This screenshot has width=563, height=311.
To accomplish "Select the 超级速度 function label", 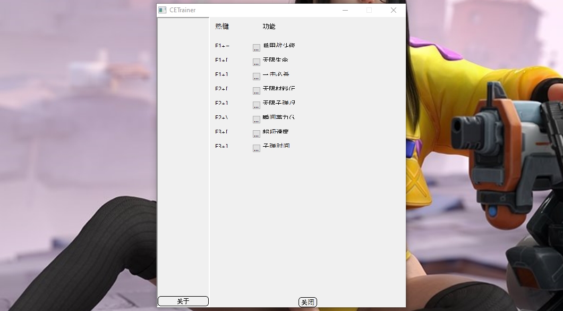I will pyautogui.click(x=276, y=132).
